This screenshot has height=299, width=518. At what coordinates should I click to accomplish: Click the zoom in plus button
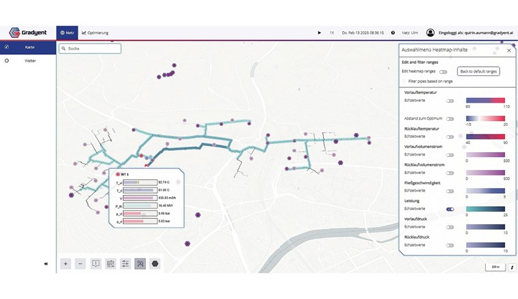point(65,264)
